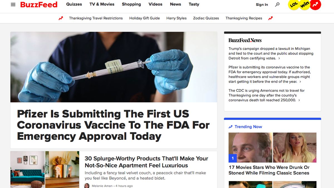
Task: Click the Sign In link
Action: tap(262, 4)
